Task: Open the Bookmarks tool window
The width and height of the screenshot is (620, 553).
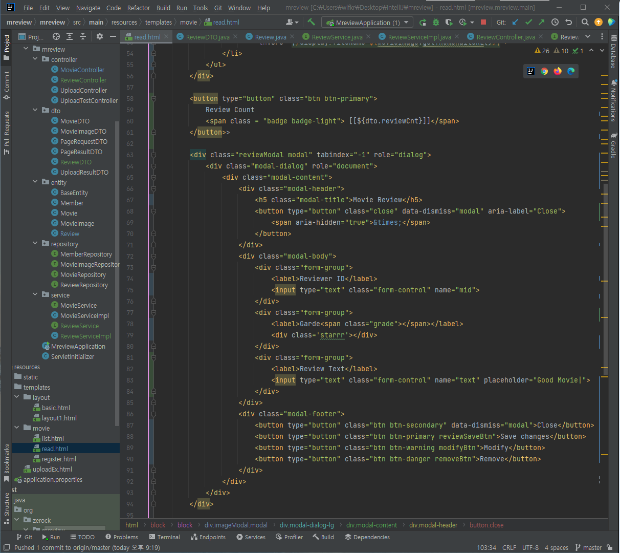Action: (7, 463)
